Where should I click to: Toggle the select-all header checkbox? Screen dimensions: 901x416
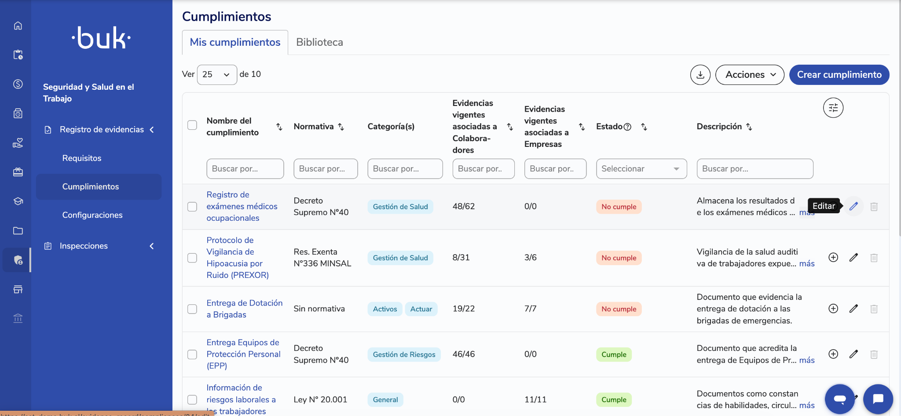[x=192, y=125]
